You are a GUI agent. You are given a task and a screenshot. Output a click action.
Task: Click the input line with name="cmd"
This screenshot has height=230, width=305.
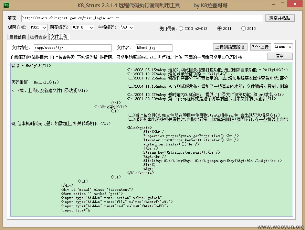(115, 206)
